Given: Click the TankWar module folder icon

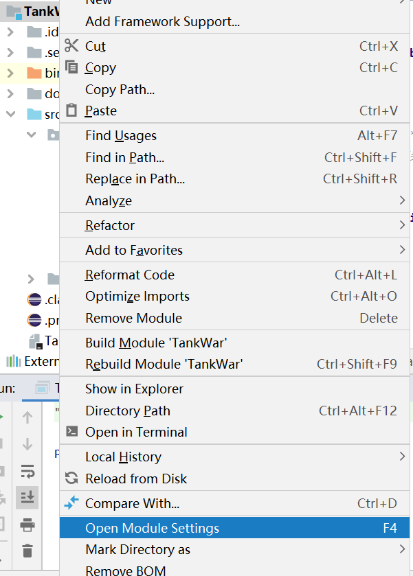Looking at the screenshot, I should tap(14, 12).
